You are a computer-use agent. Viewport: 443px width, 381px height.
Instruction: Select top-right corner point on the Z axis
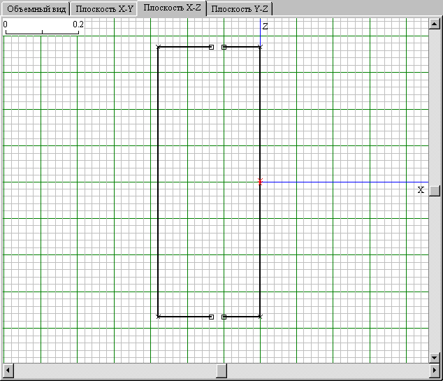pyautogui.click(x=260, y=47)
